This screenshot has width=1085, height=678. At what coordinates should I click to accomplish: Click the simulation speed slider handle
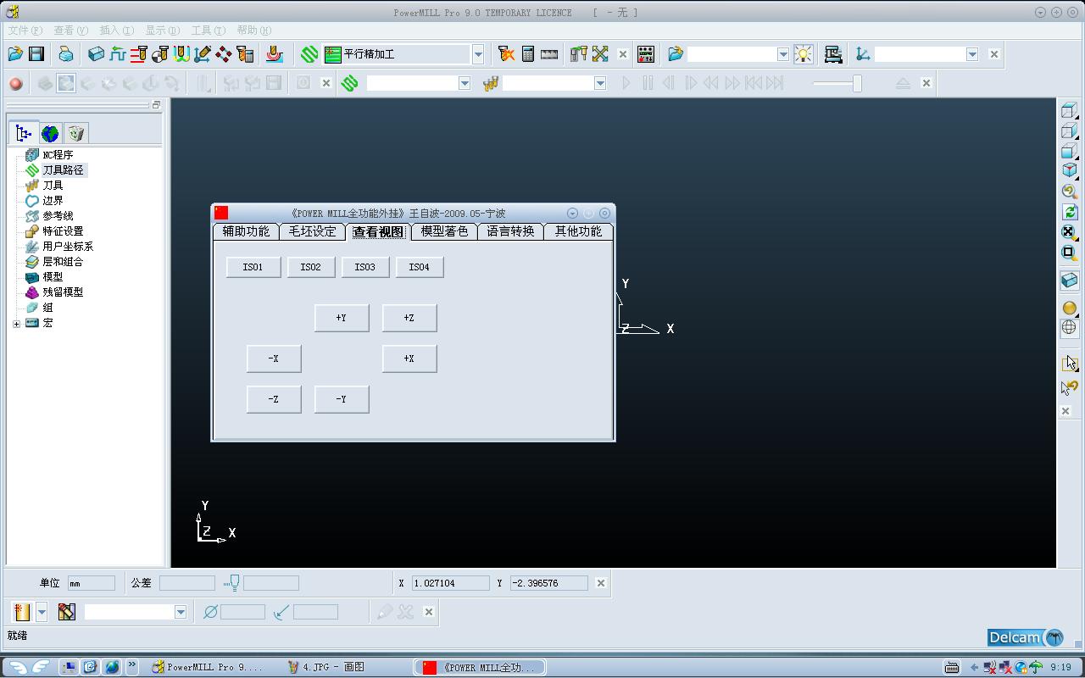(857, 83)
